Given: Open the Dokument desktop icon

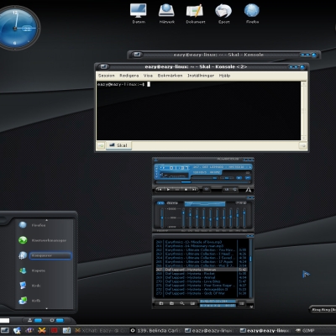Looking at the screenshot, I should (x=195, y=13).
